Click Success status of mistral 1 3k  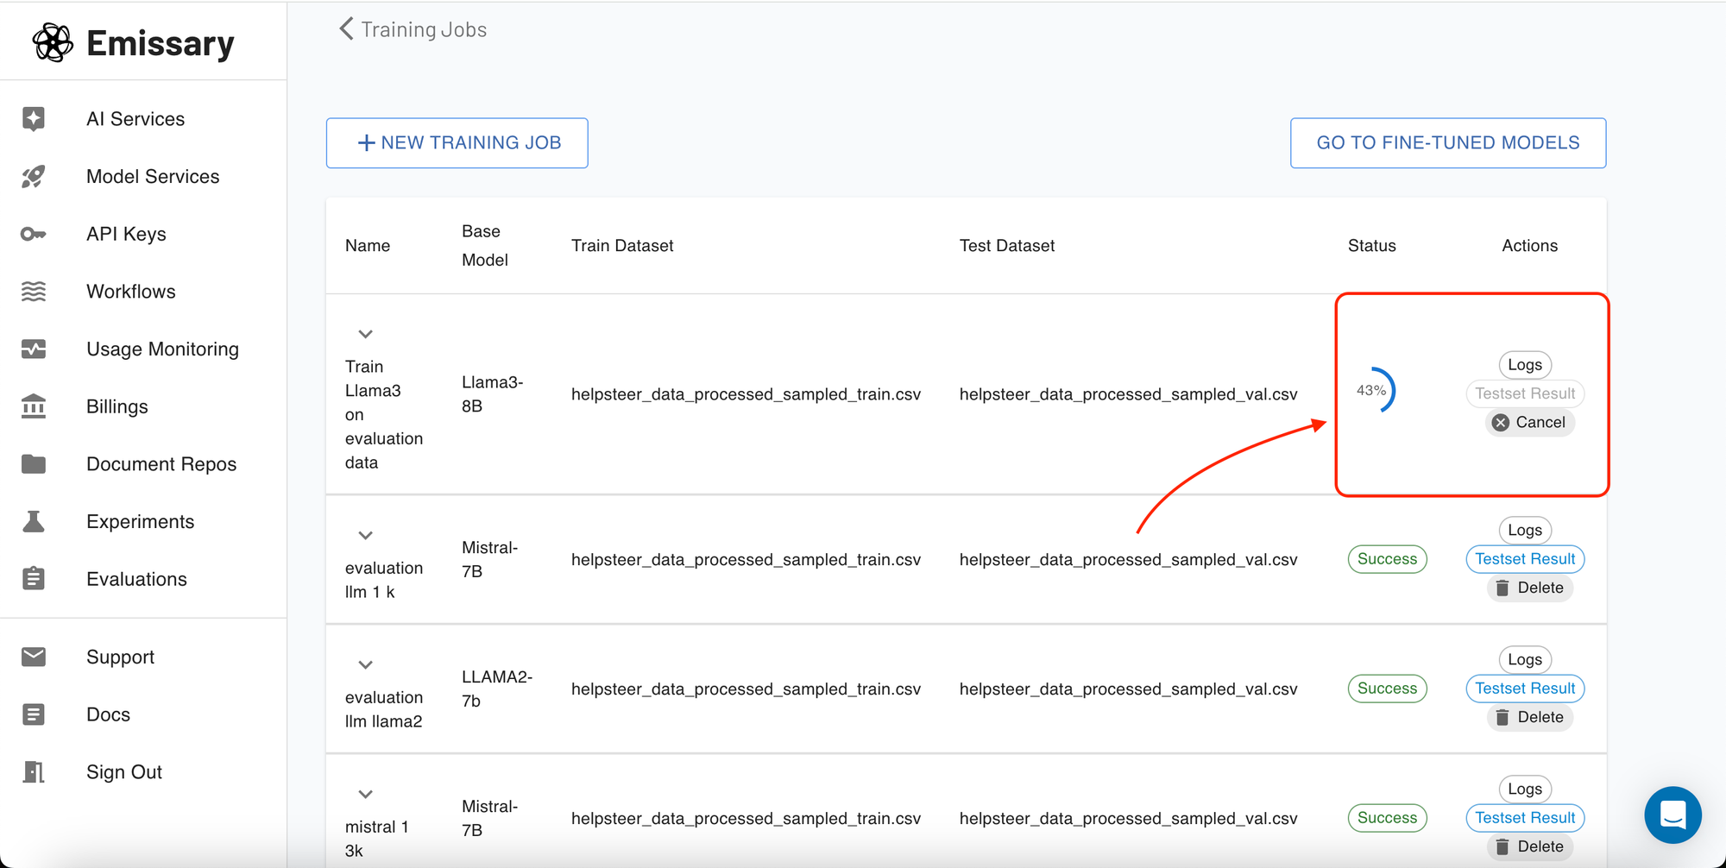tap(1387, 818)
